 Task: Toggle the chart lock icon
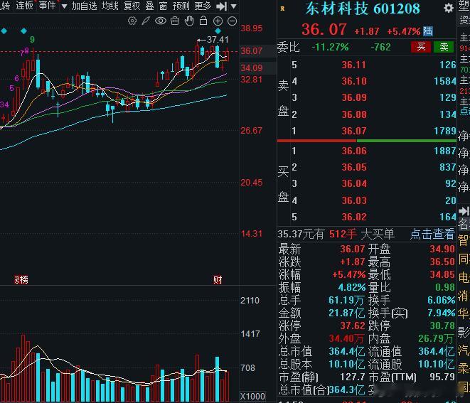tap(203, 21)
